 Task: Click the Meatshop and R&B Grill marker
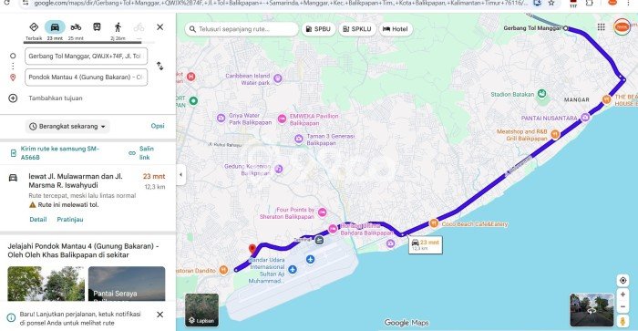[x=555, y=134]
